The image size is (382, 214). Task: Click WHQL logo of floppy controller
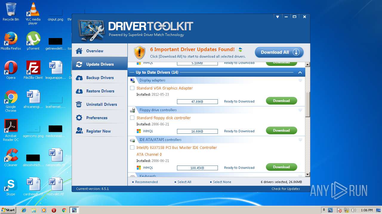pos(139,131)
